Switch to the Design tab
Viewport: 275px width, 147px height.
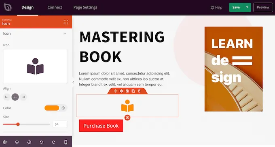tap(27, 7)
